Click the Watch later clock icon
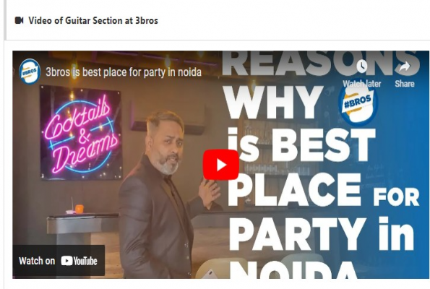 [x=362, y=66]
